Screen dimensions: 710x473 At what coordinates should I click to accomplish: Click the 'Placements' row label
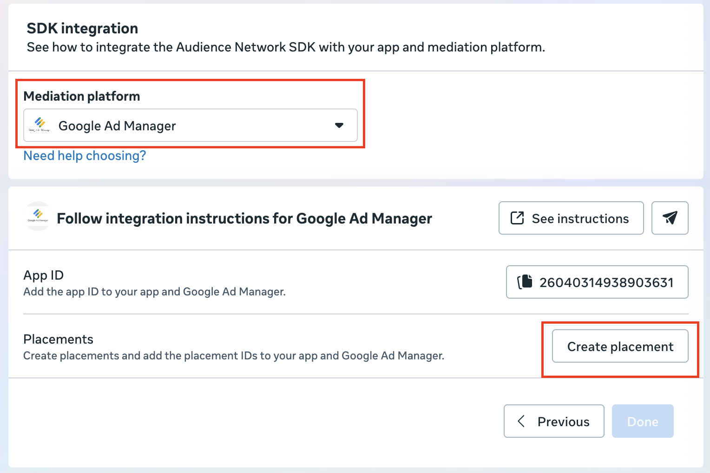pos(59,339)
